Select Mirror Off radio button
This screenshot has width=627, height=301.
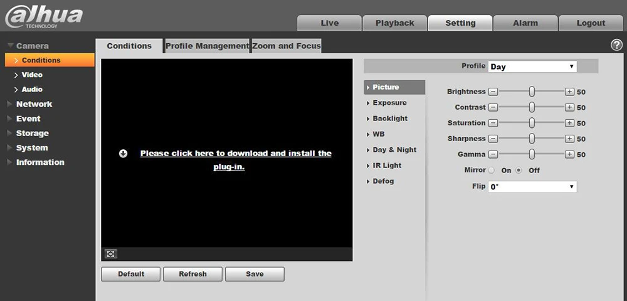point(519,171)
